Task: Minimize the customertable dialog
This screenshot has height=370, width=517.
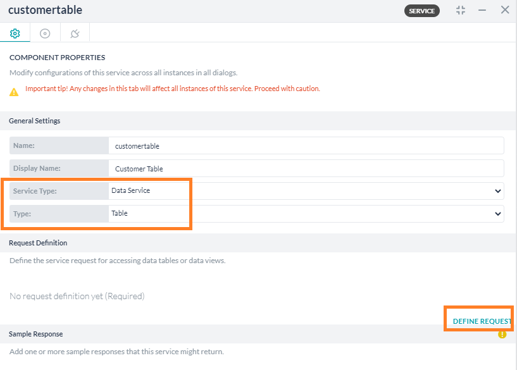Action: tap(482, 10)
